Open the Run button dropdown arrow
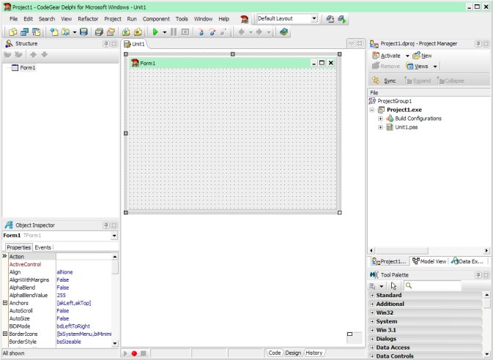493x360 pixels. 164,32
